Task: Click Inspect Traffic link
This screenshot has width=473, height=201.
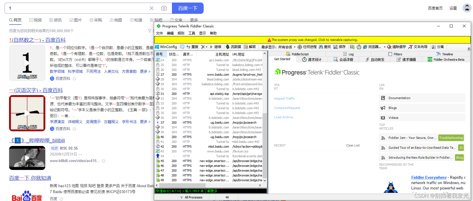Action: coord(284,99)
